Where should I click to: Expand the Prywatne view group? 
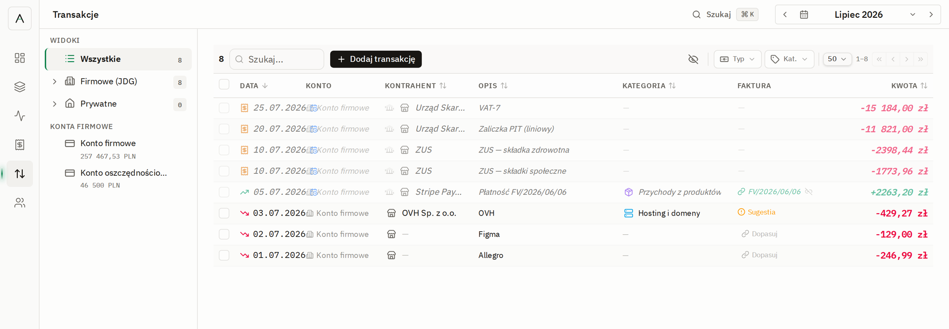pyautogui.click(x=55, y=104)
